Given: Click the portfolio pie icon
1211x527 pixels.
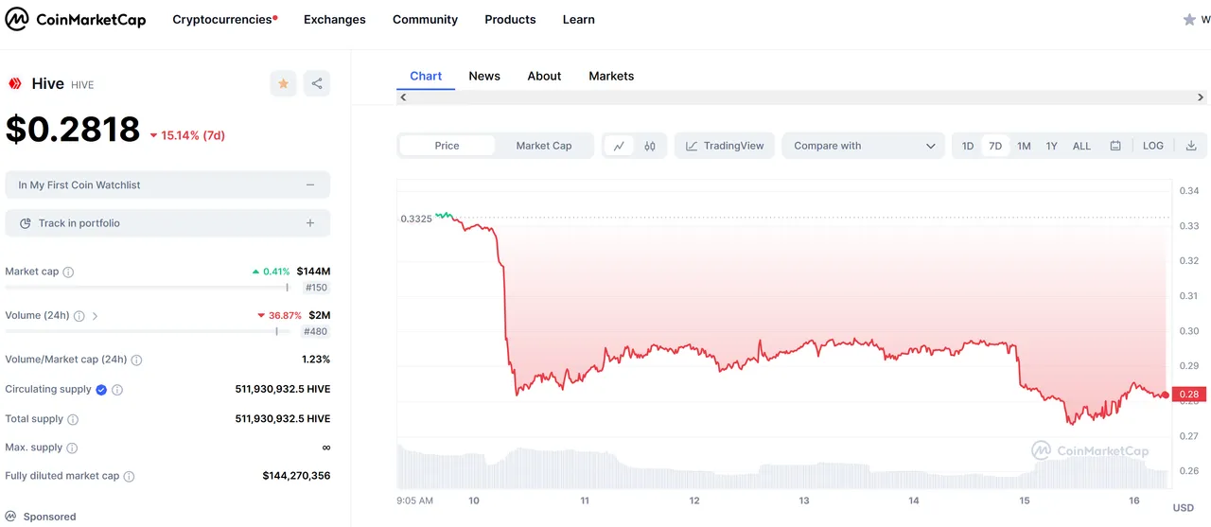Looking at the screenshot, I should coord(25,223).
